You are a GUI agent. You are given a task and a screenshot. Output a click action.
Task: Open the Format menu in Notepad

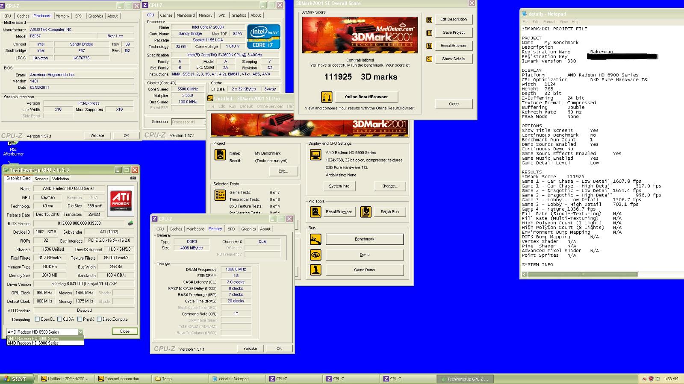point(549,22)
